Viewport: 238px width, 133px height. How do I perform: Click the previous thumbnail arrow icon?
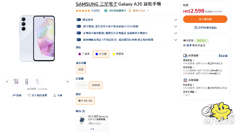pos(7,81)
